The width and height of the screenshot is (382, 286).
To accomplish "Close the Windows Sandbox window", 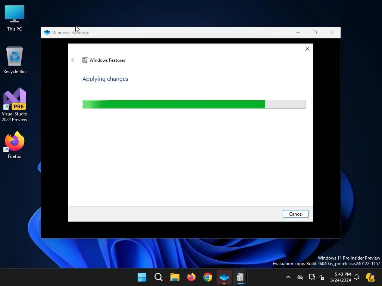I will point(332,33).
